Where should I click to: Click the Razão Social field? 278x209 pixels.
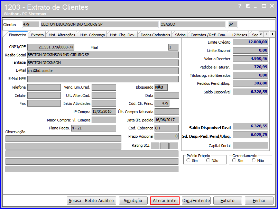point(103,55)
